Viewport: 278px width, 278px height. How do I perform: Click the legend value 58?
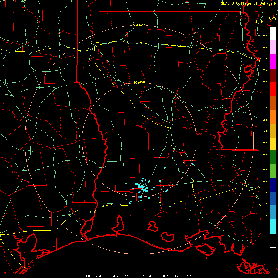tap(265, 58)
